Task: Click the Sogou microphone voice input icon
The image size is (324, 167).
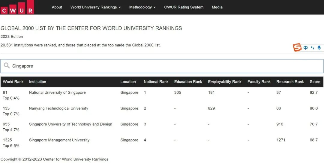Action: tap(319, 48)
